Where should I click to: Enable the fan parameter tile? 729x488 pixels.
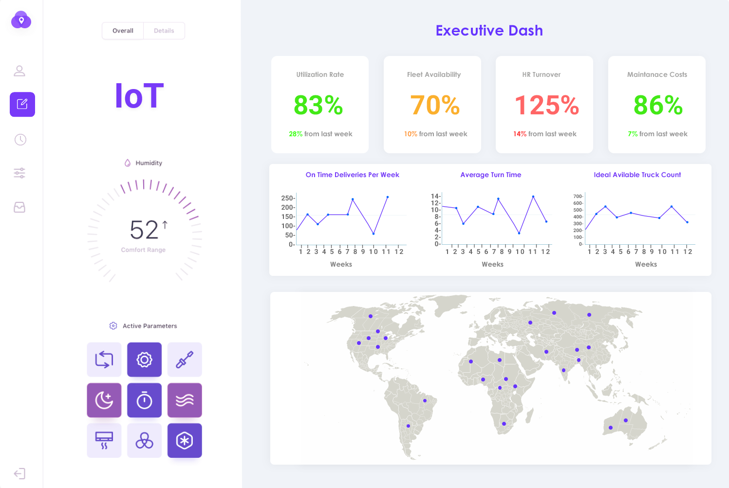click(144, 440)
